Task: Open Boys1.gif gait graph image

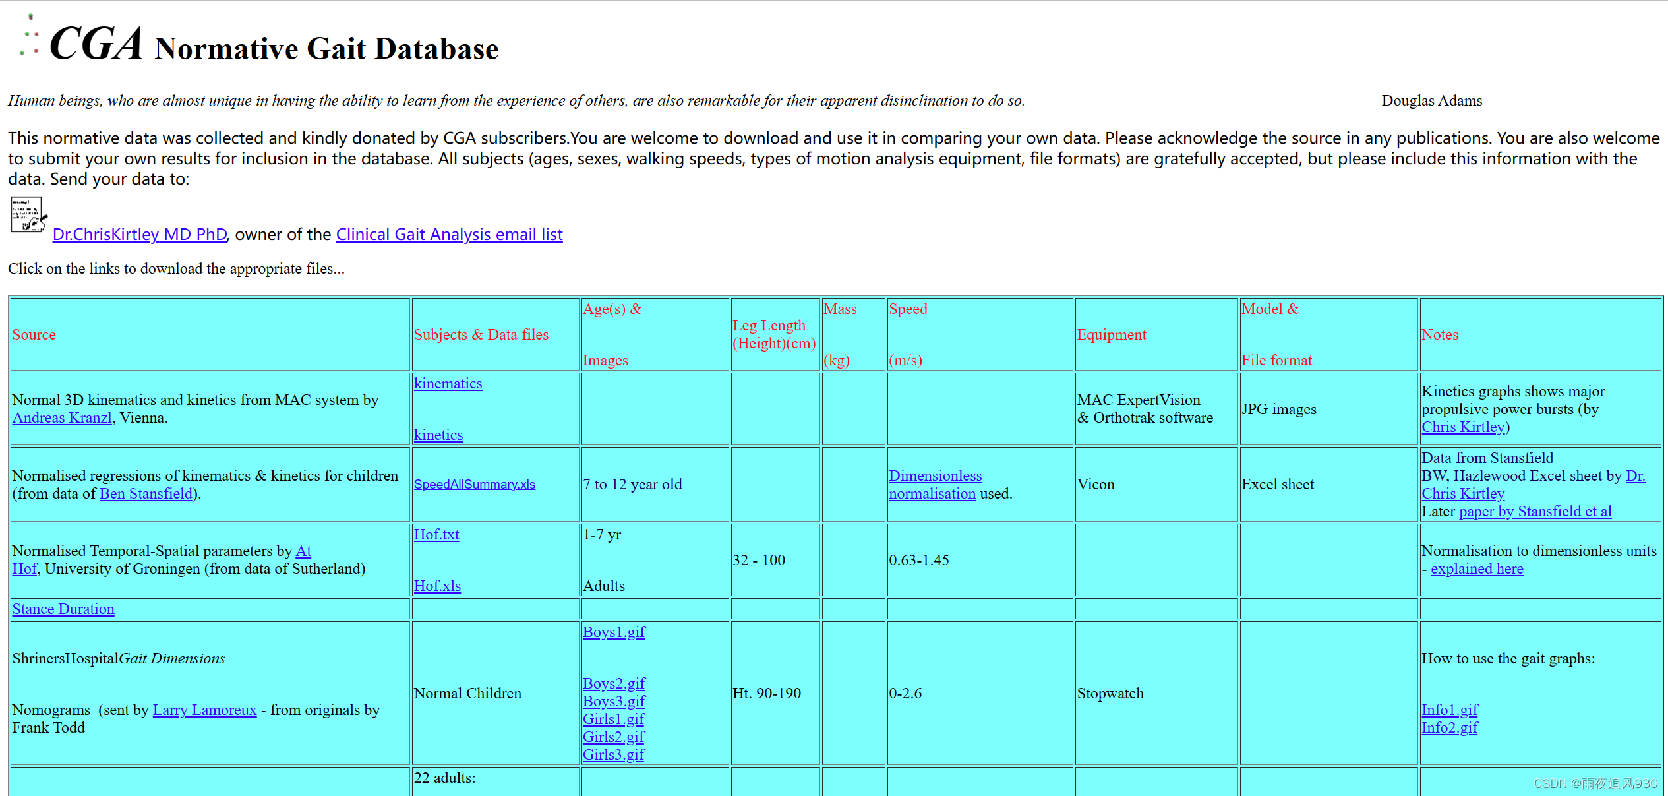Action: pos(614,631)
